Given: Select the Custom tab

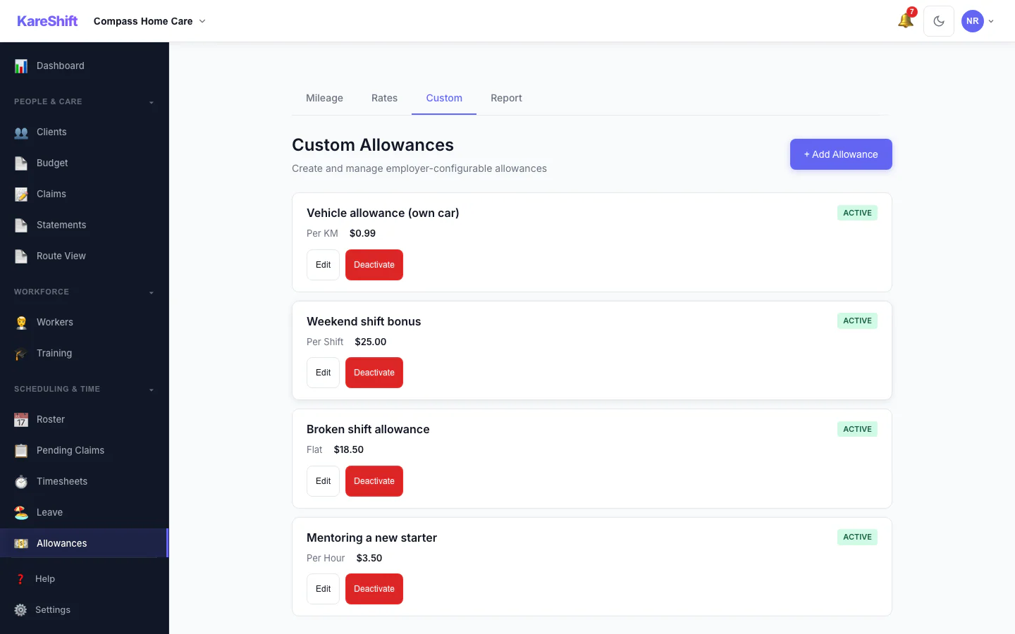Looking at the screenshot, I should pos(444,98).
